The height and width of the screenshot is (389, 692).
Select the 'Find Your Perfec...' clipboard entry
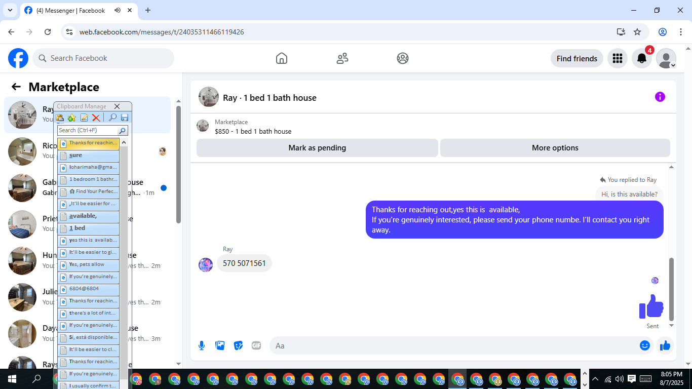point(88,192)
